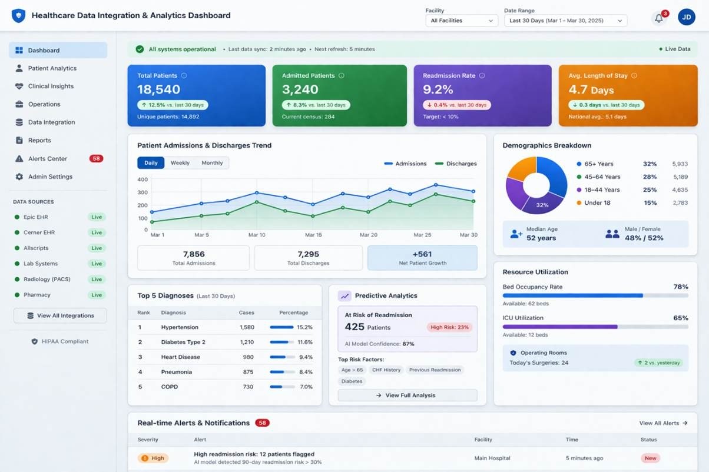Click the View All Integrations button

tap(60, 315)
